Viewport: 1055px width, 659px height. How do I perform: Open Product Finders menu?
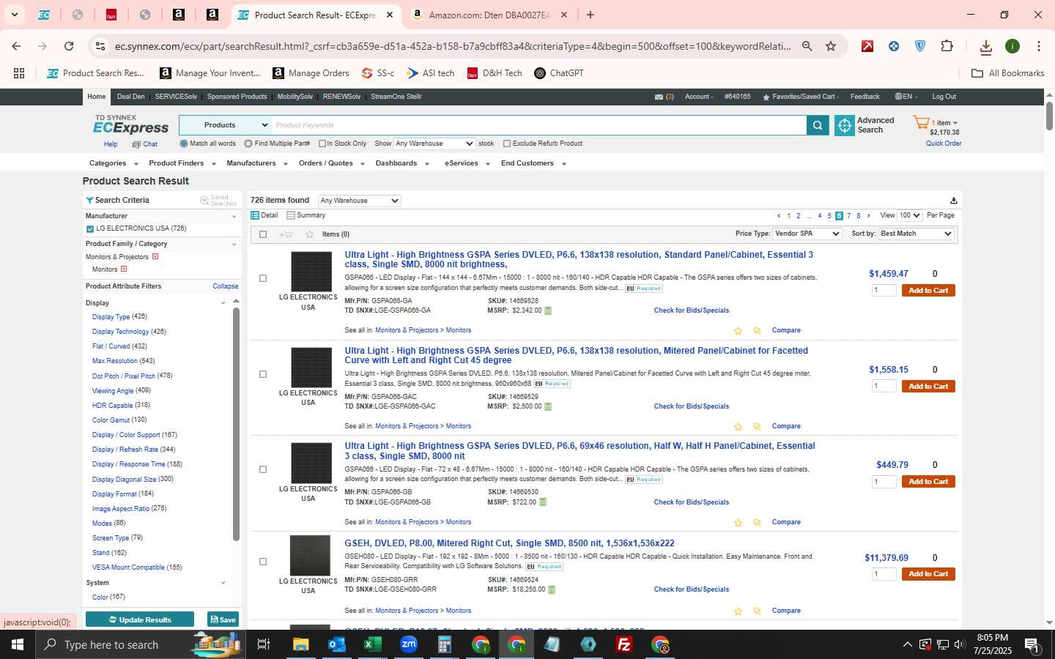[x=182, y=163]
